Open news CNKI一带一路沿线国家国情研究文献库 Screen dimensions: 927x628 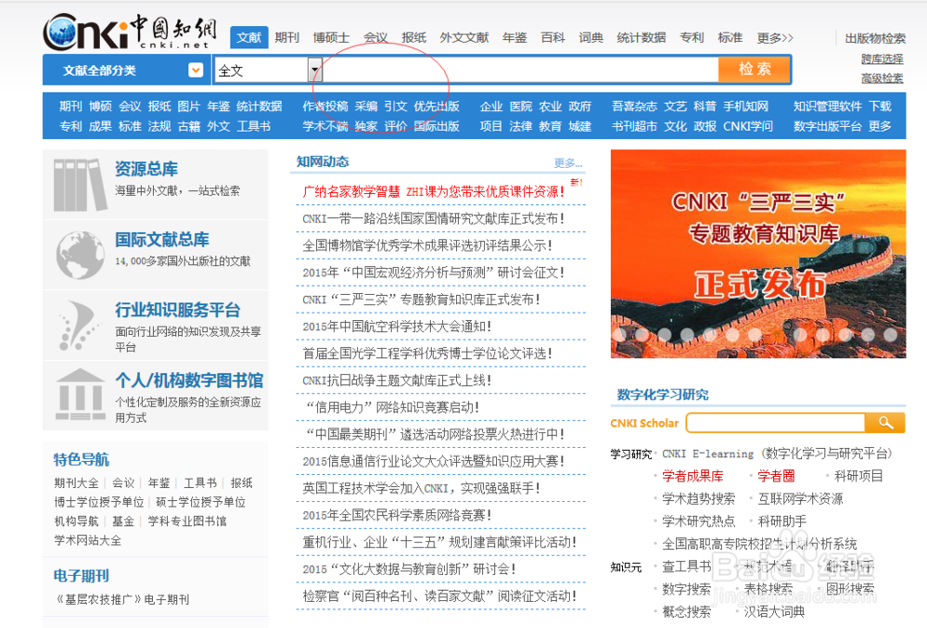pyautogui.click(x=433, y=219)
